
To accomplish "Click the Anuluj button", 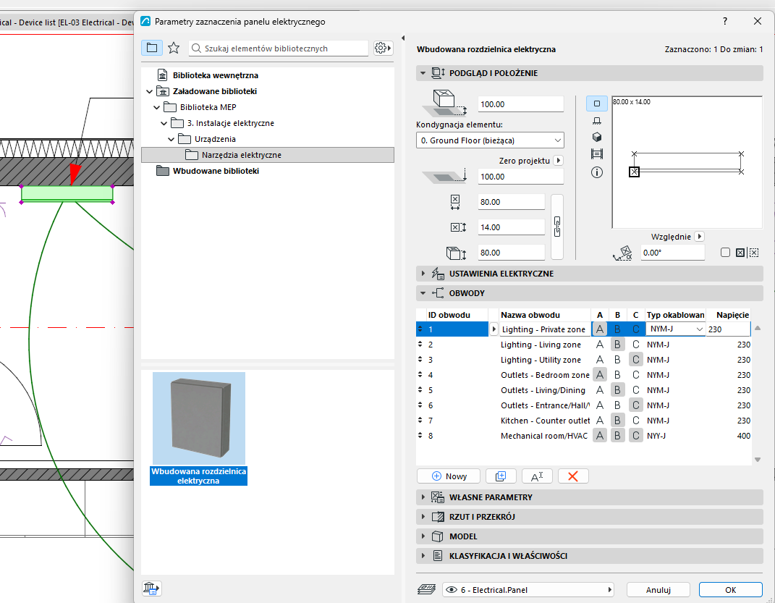I will coord(658,590).
